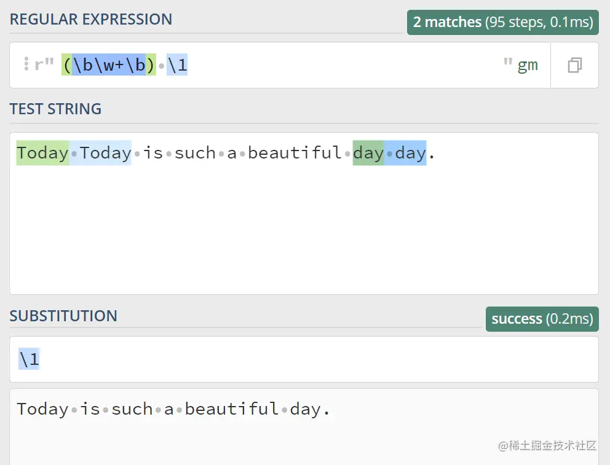Click the first highlighted Today in the test string
610x465 pixels.
click(x=42, y=152)
